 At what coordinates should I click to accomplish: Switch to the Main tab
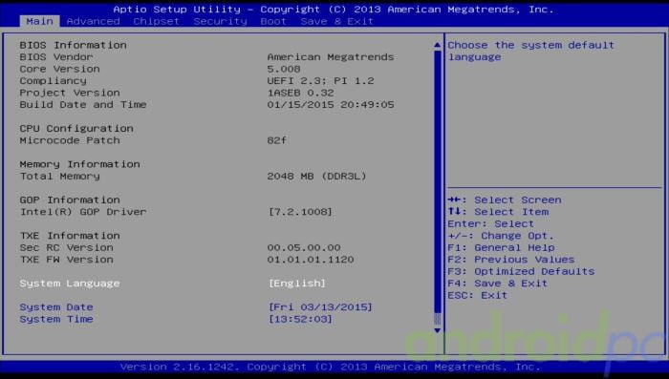click(x=40, y=21)
